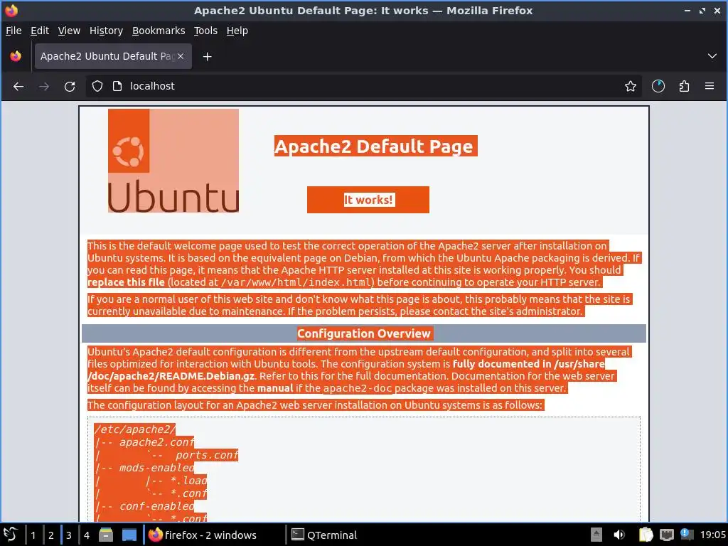Click the bold 'replace this file' text
This screenshot has height=546, width=728.
[126, 282]
